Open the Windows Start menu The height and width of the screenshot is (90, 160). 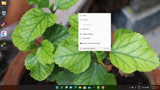[x=57, y=87]
